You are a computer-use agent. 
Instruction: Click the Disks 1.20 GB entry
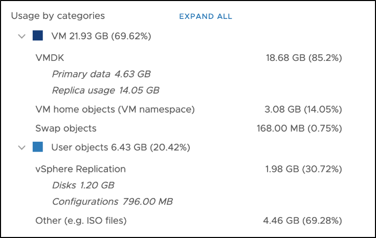click(83, 185)
